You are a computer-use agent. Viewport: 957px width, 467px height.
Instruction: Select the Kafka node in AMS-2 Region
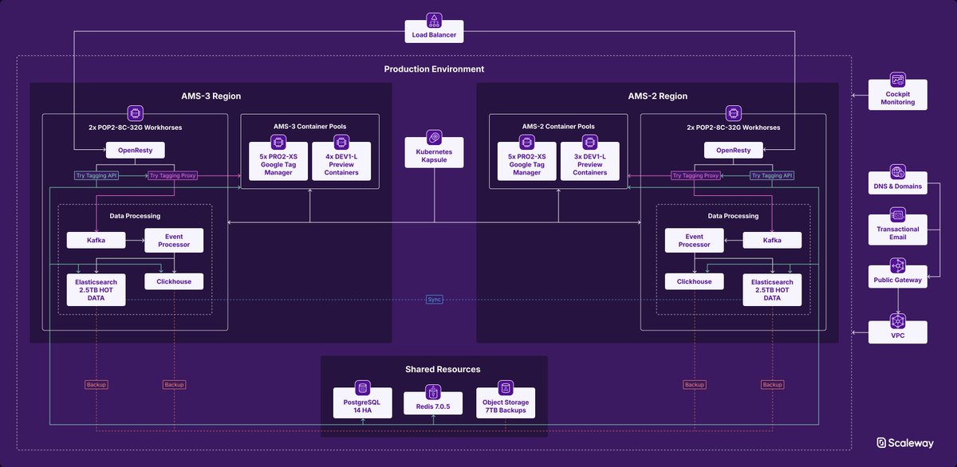point(772,240)
